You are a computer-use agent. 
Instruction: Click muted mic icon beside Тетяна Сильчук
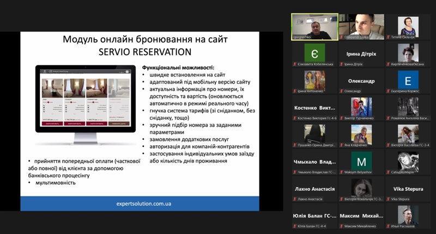[388, 37]
